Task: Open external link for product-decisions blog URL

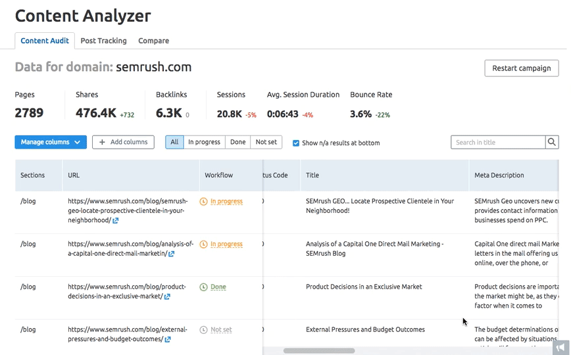Action: [168, 296]
